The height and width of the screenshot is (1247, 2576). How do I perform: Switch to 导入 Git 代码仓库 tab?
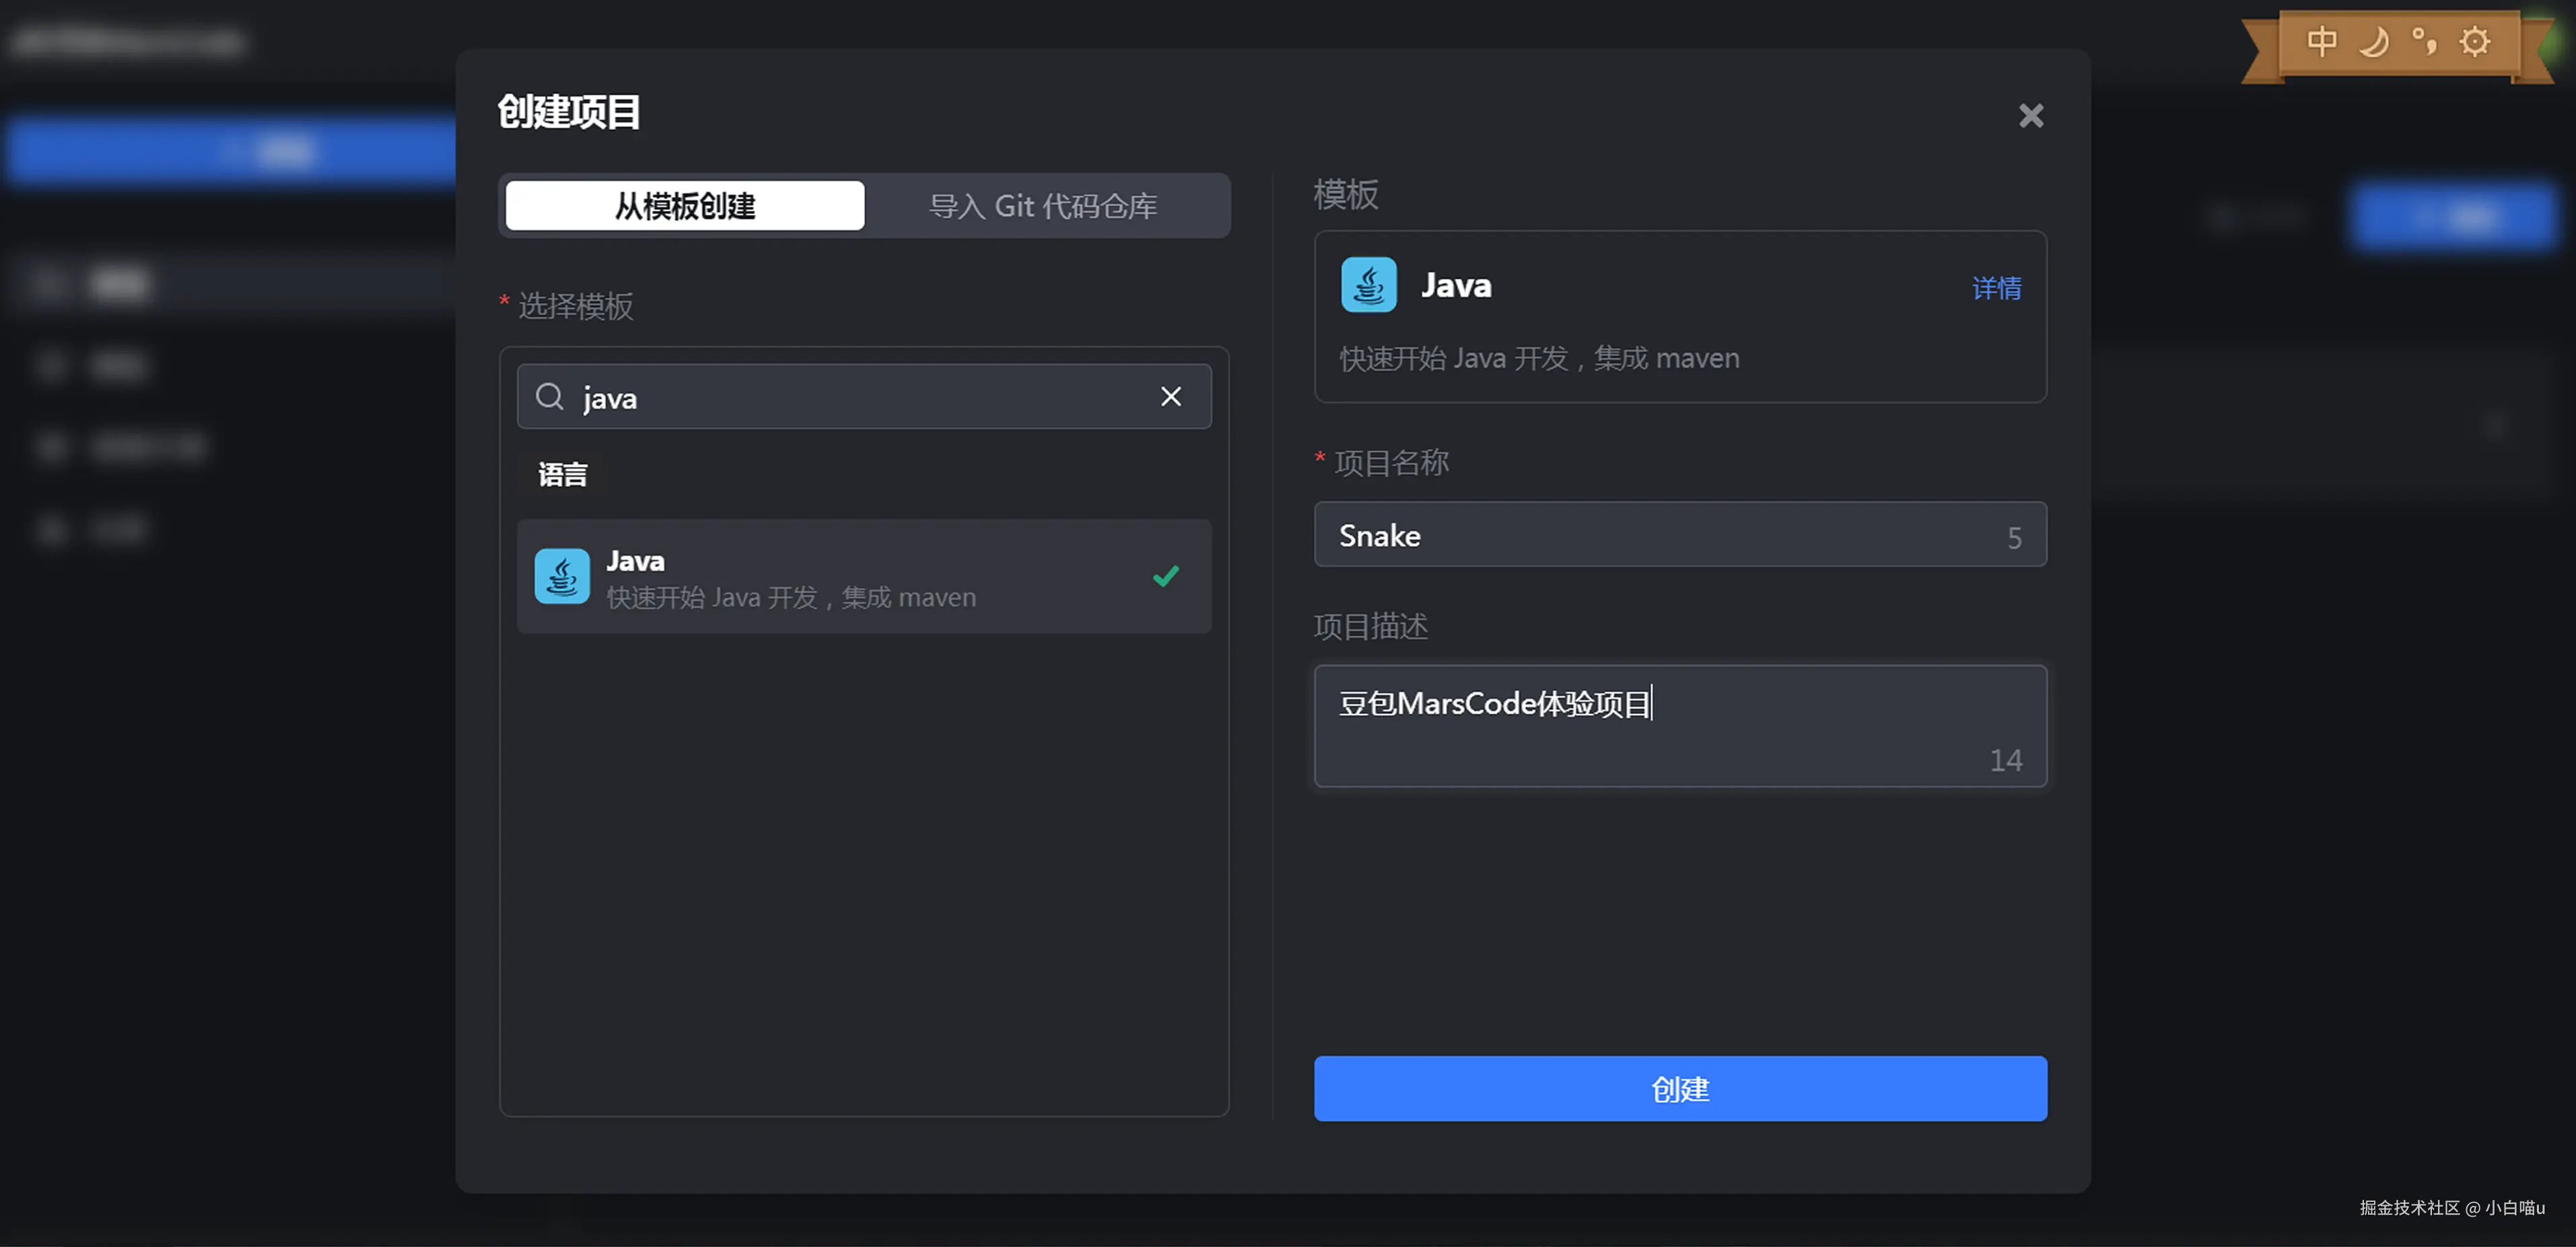1043,206
